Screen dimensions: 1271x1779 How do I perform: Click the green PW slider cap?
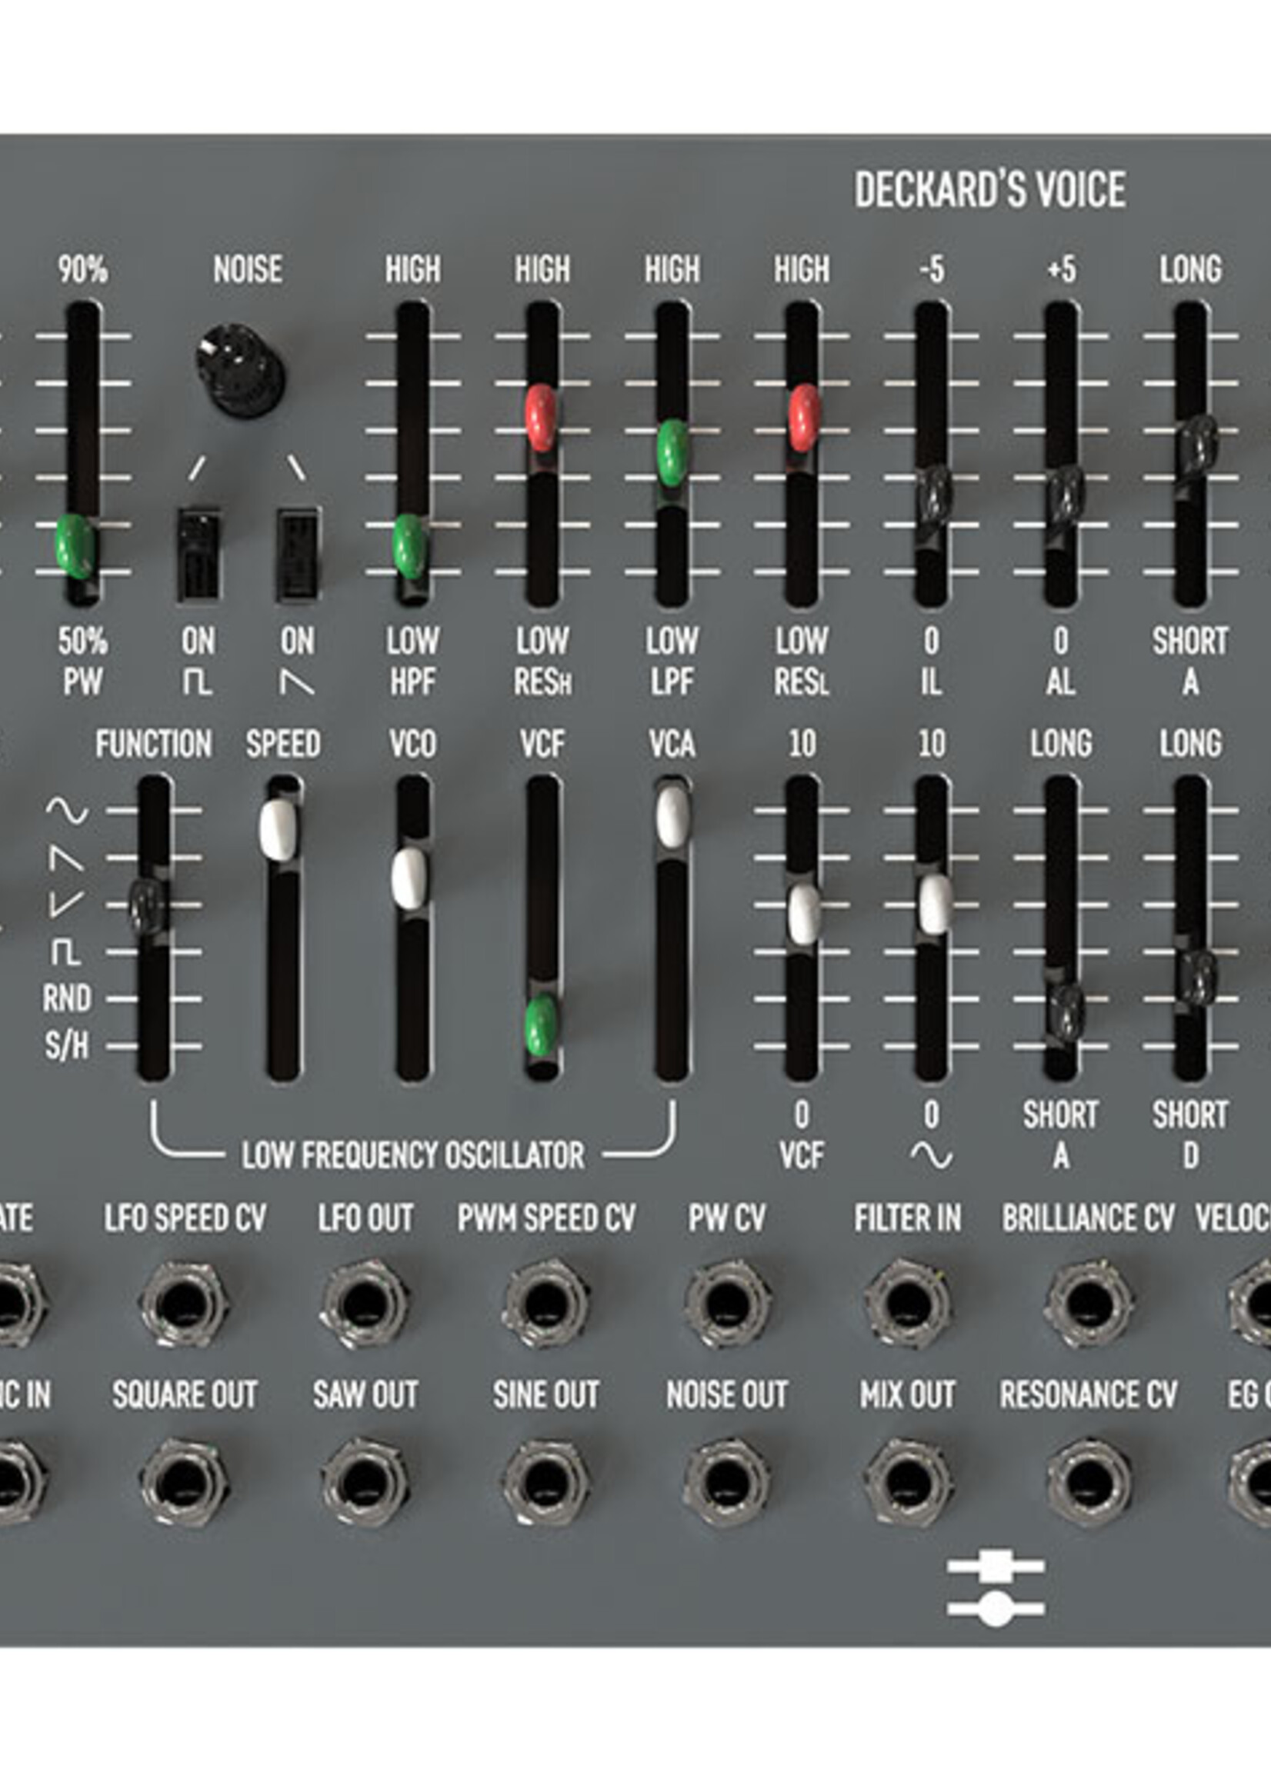coord(75,546)
